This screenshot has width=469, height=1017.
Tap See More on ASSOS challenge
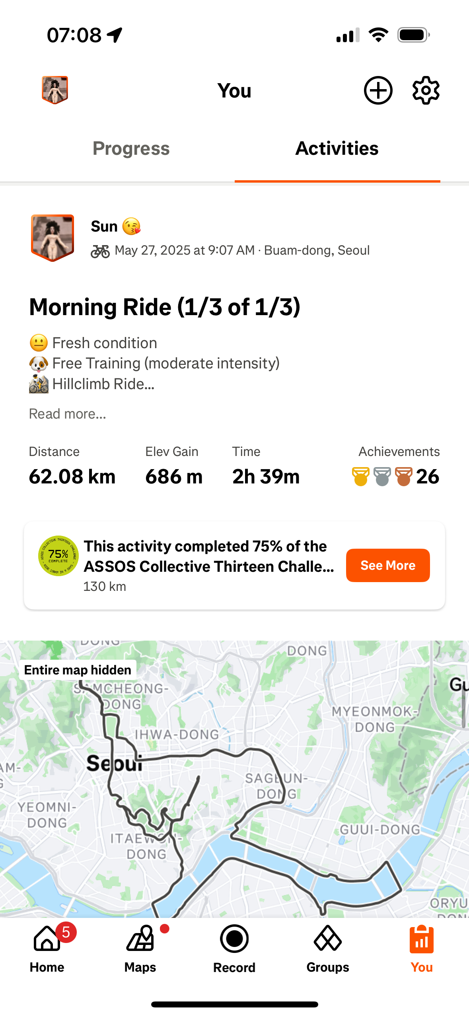(388, 565)
